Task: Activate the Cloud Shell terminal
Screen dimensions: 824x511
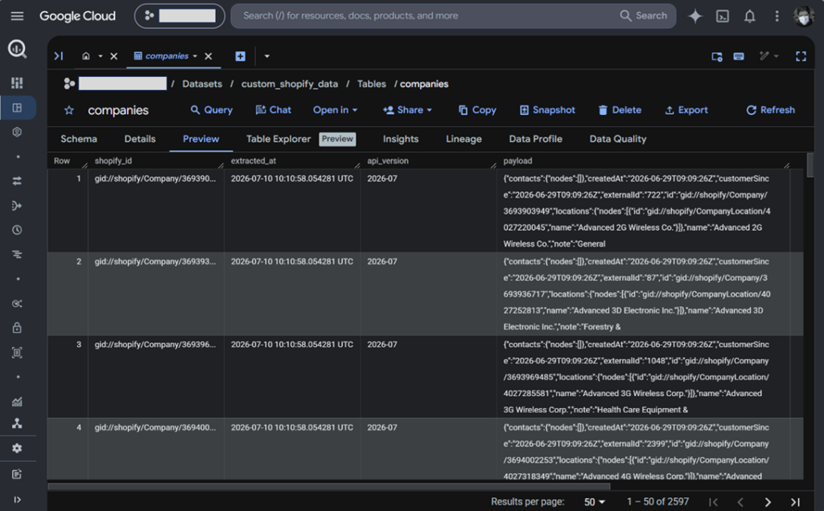Action: [723, 16]
